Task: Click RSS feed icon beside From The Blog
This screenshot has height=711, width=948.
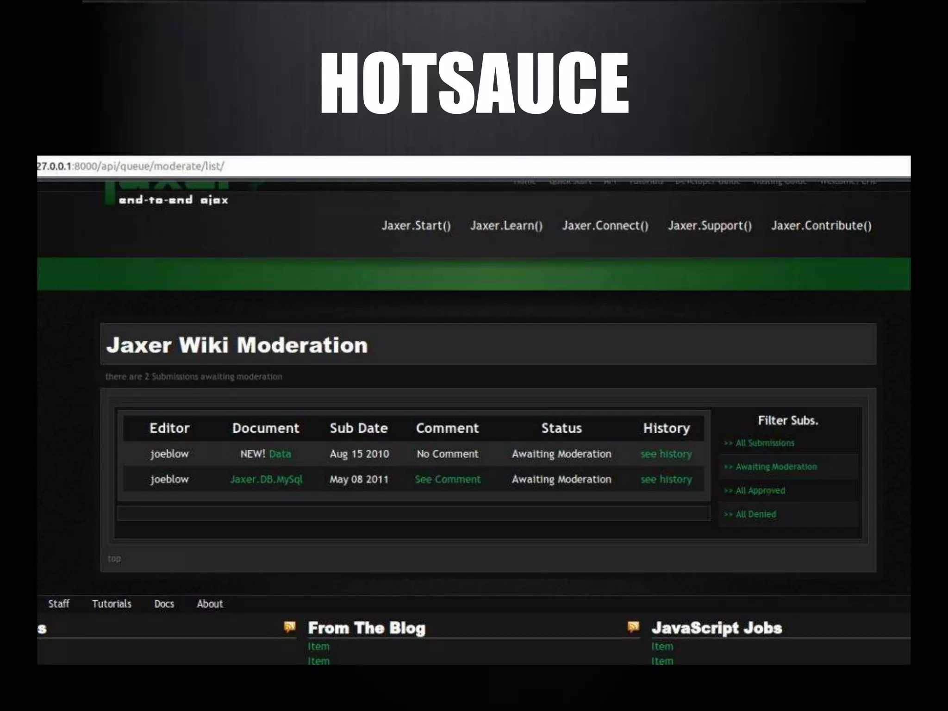Action: pyautogui.click(x=290, y=627)
